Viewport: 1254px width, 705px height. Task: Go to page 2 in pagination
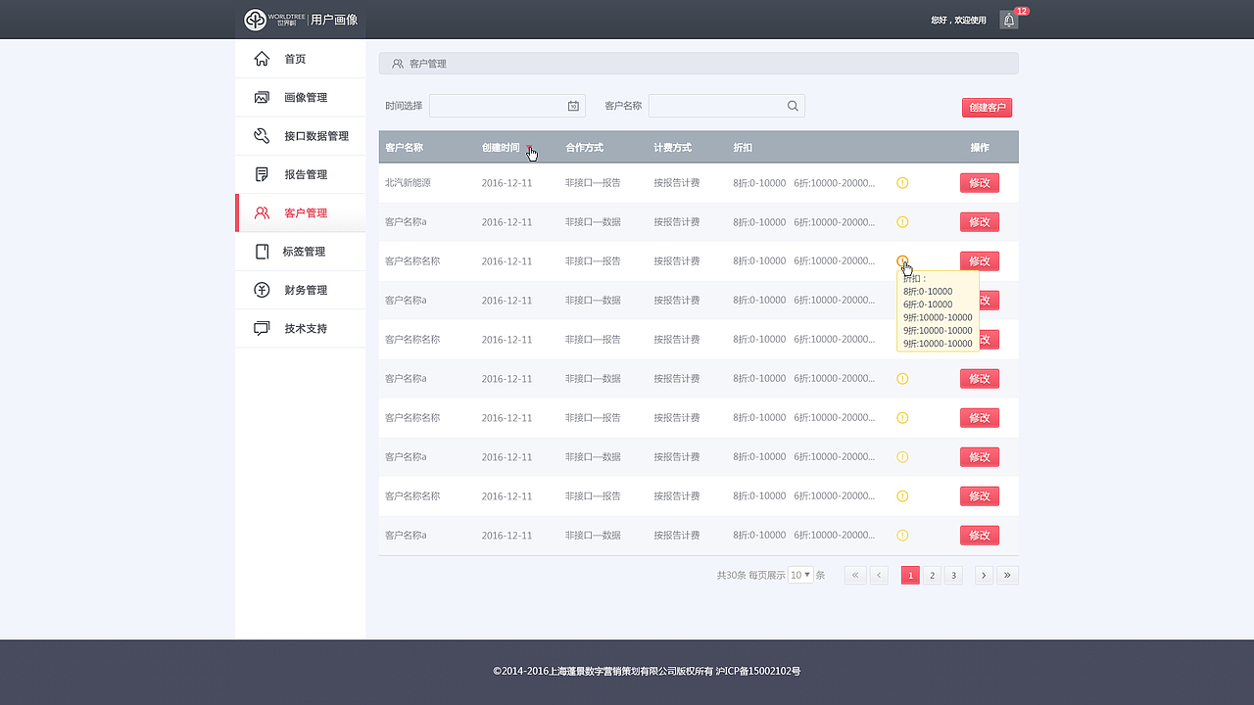932,575
